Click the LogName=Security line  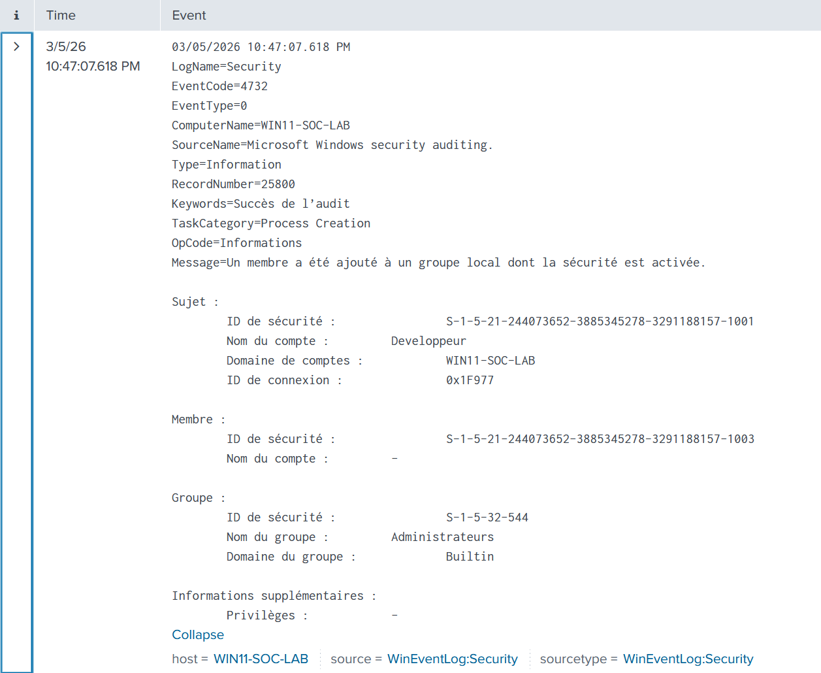pyautogui.click(x=227, y=67)
